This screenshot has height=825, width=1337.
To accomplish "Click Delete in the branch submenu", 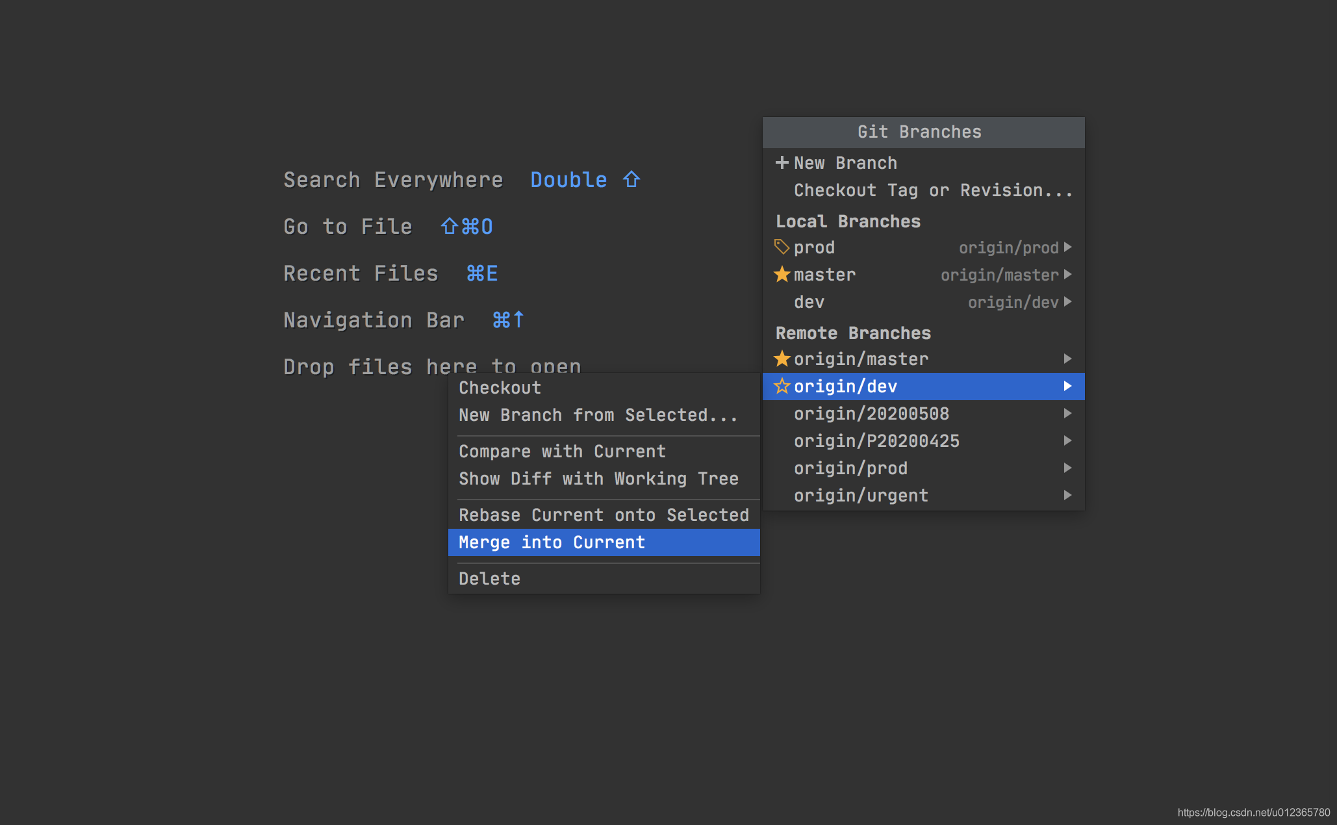I will (489, 579).
